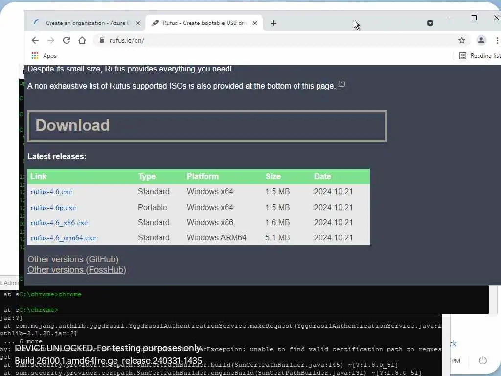Click the Type column header
The width and height of the screenshot is (501, 376).
[147, 176]
